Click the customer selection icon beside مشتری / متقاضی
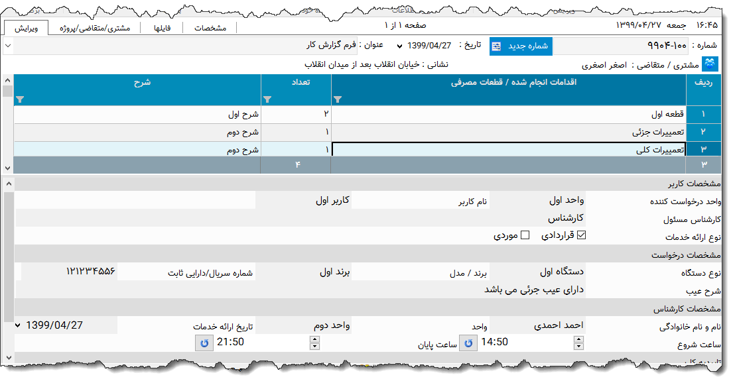This screenshot has height=387, width=733. pos(708,64)
